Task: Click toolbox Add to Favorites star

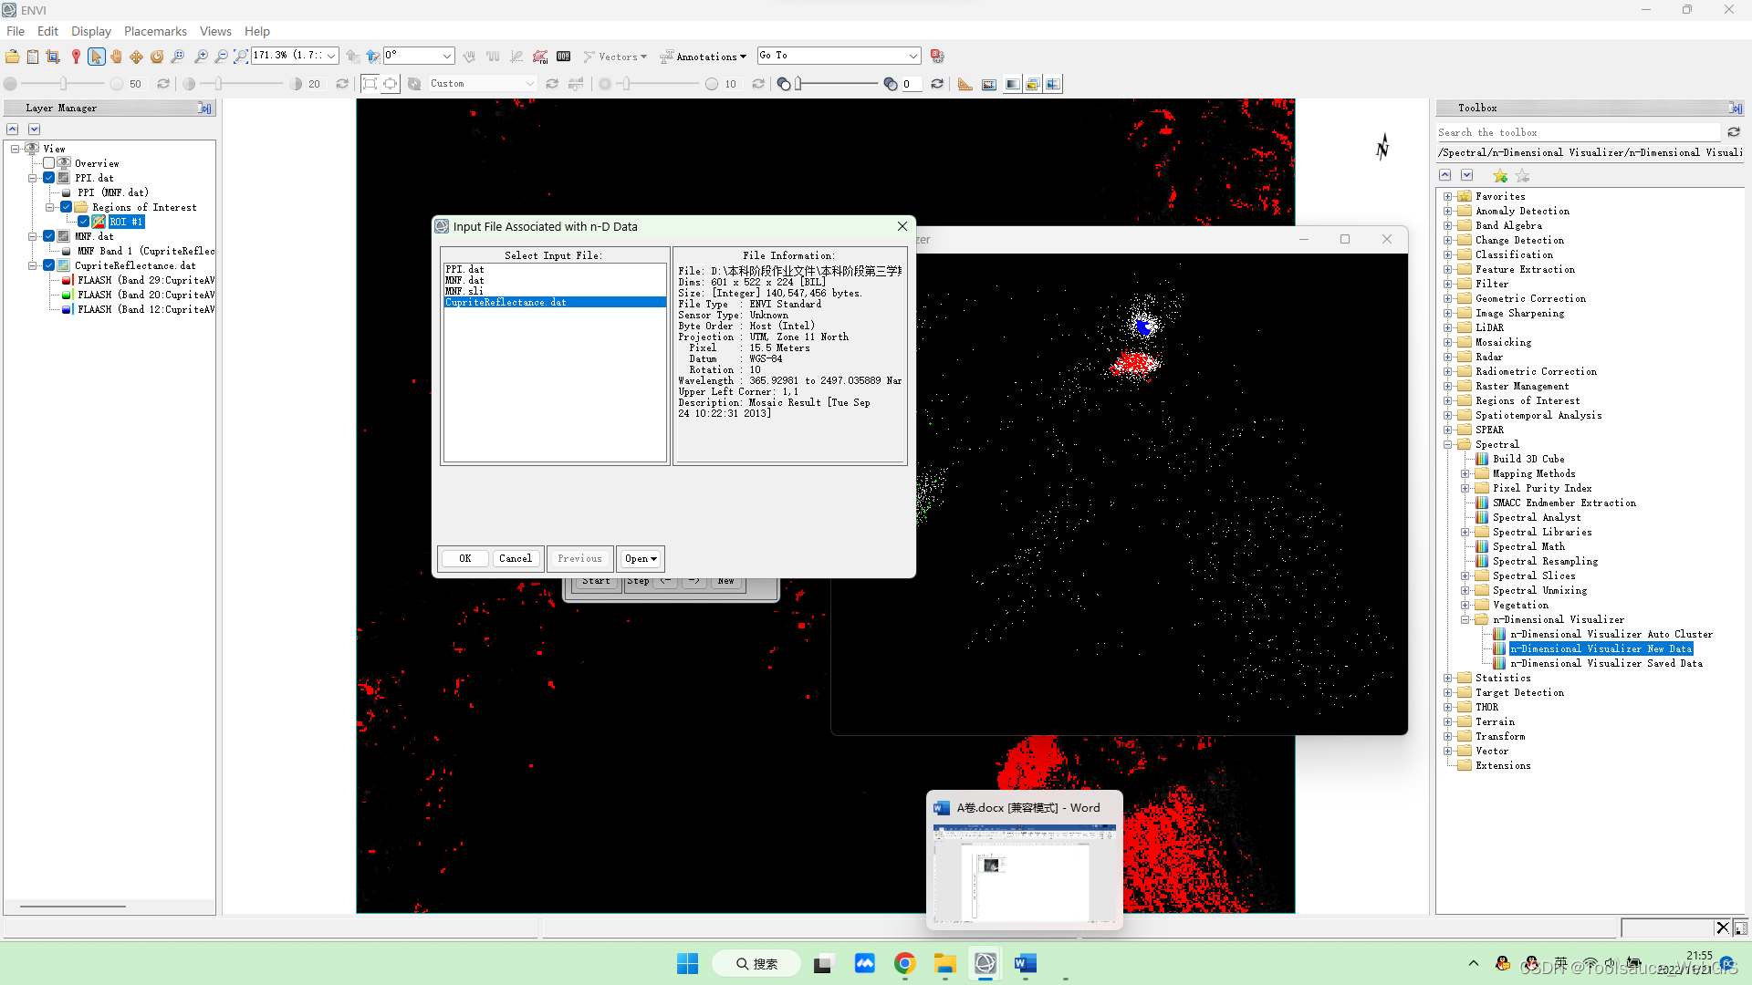Action: tap(1500, 175)
